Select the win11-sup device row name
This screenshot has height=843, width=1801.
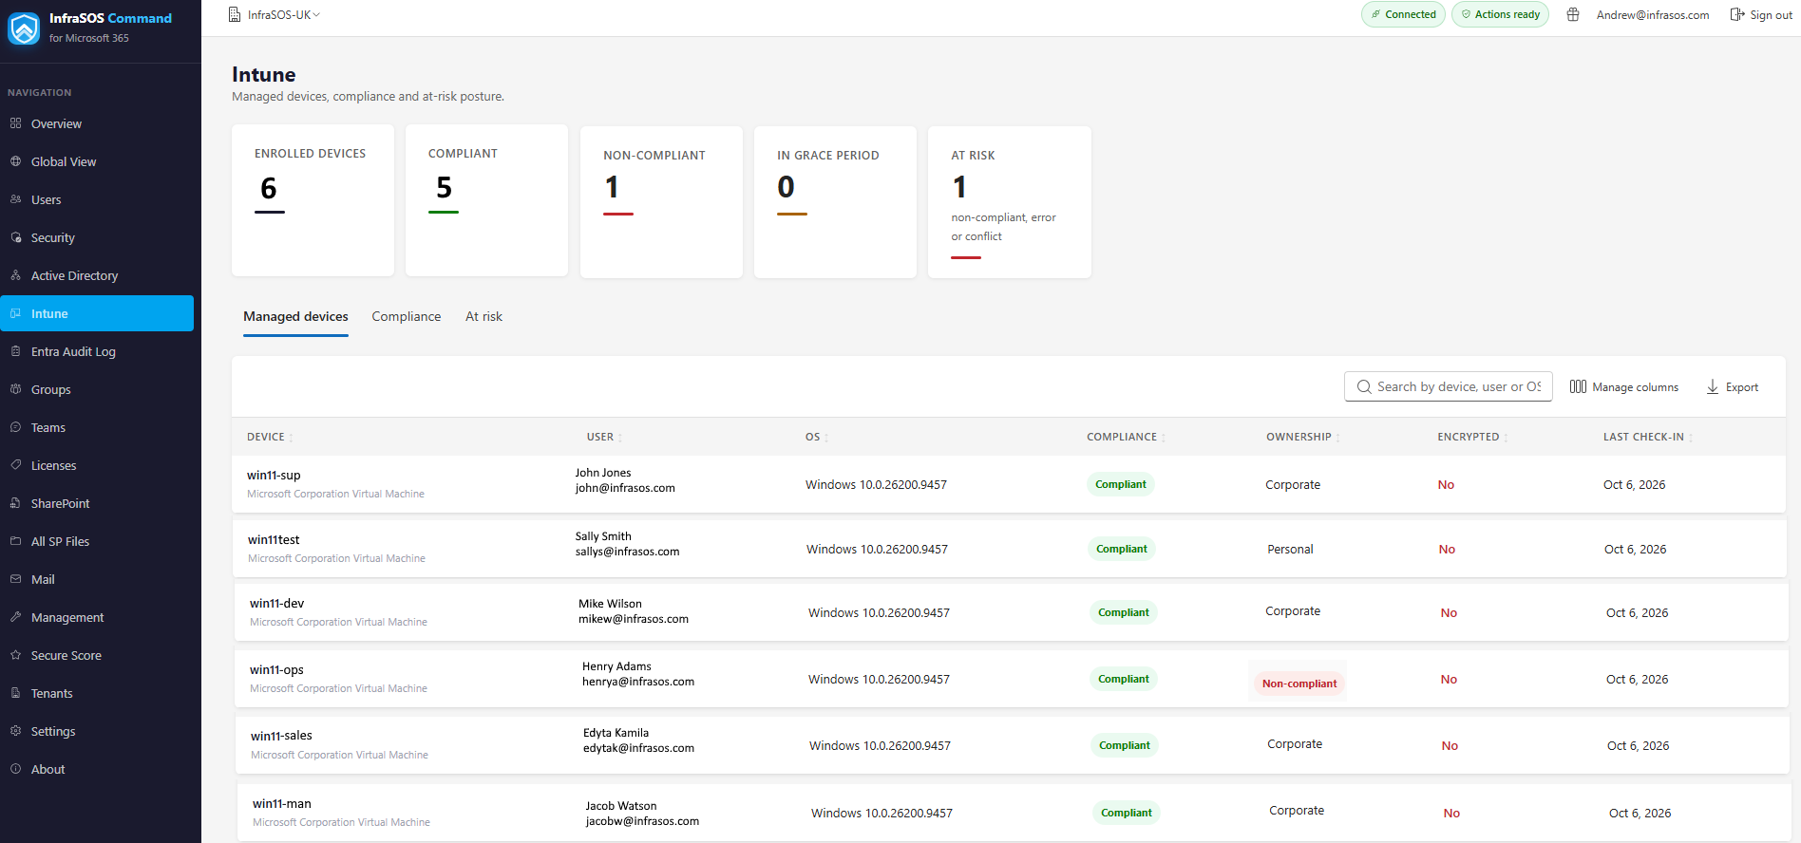274,476
